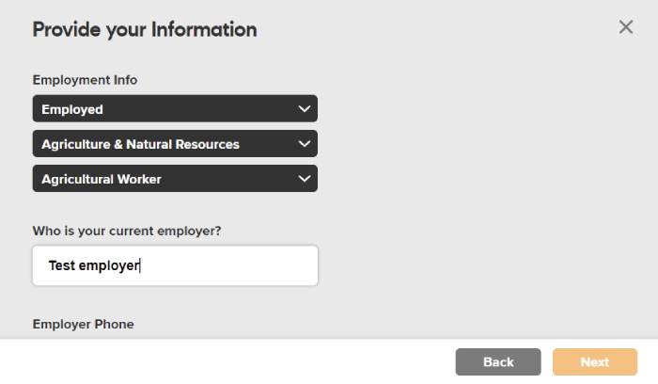
Task: Open the Agriculture & Natural Resources dropdown
Action: tap(175, 144)
